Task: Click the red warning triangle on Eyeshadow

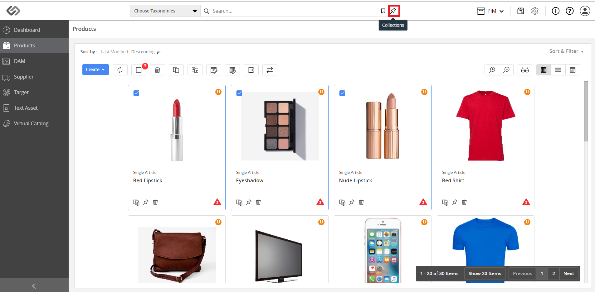Action: (x=320, y=202)
